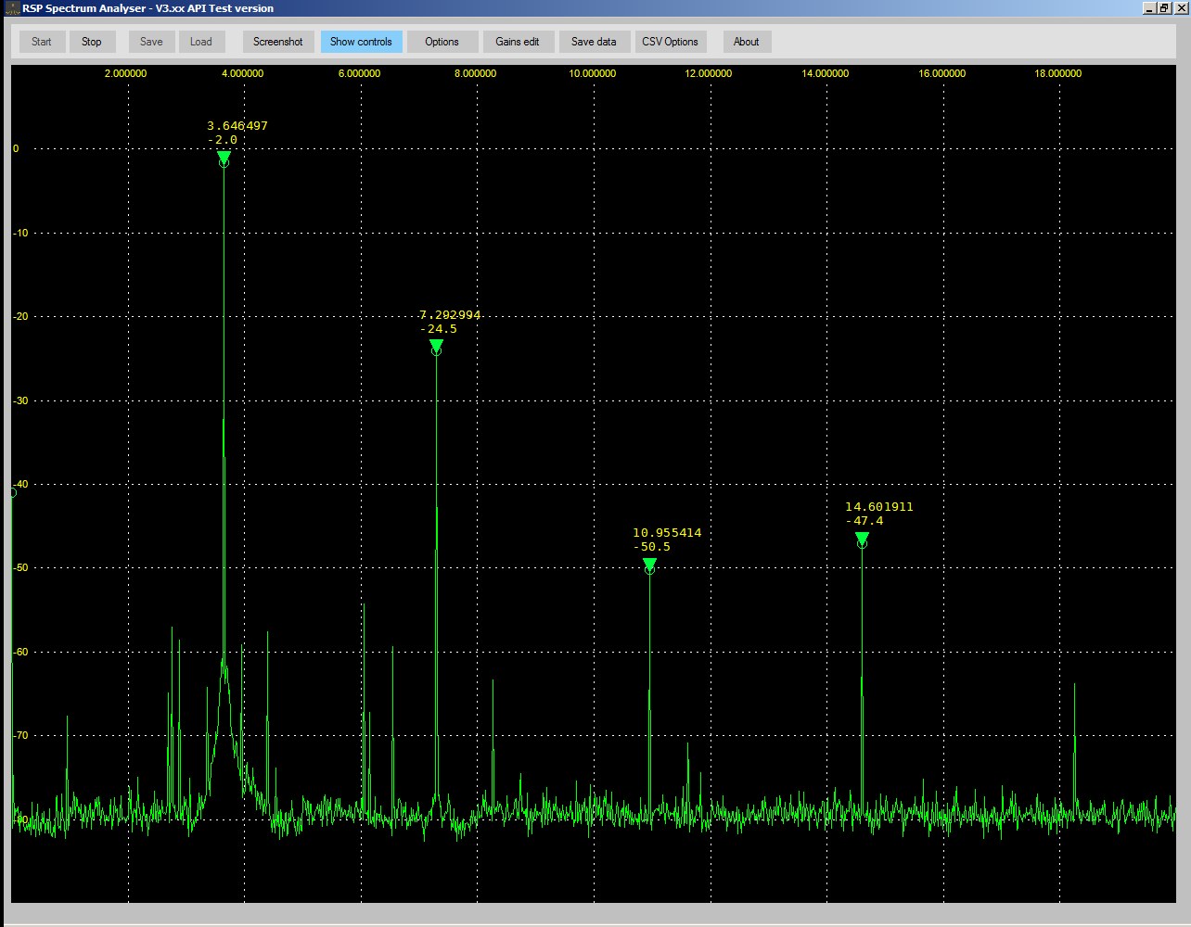
Task: Open CSV Options settings
Action: (x=670, y=42)
